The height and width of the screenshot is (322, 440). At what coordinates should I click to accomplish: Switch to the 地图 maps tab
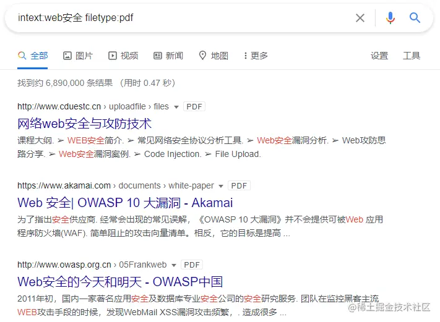tap(214, 56)
